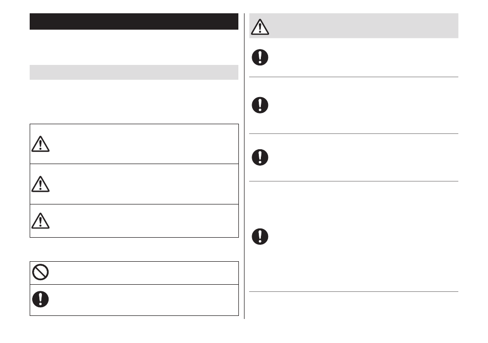Click the empty cell beside the middle left-table triangle
The image size is (488, 343).
click(x=145, y=184)
